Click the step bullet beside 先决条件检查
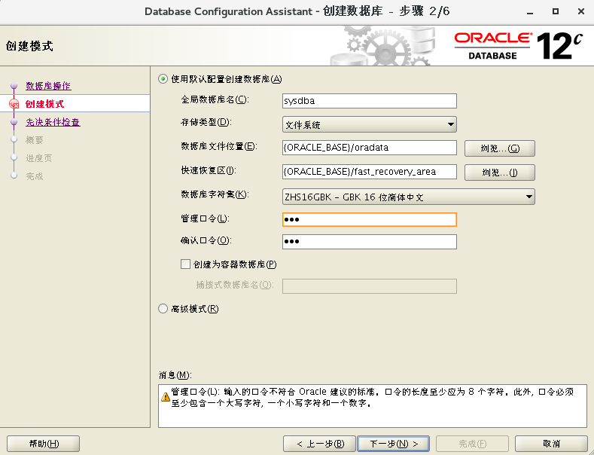The width and height of the screenshot is (594, 455). tap(14, 122)
